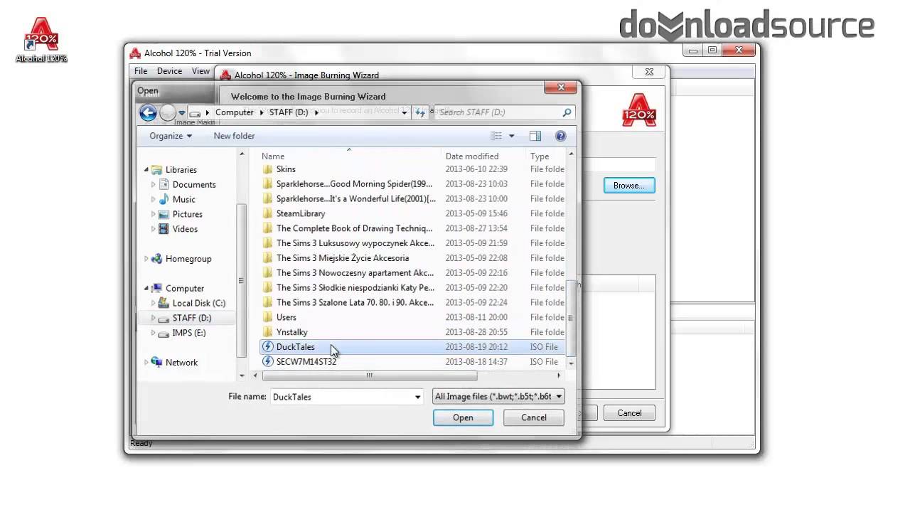
Task: Open the All Image files type dropdown
Action: [498, 397]
